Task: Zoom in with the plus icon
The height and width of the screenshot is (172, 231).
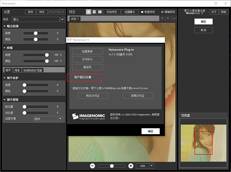Action: click(x=131, y=165)
